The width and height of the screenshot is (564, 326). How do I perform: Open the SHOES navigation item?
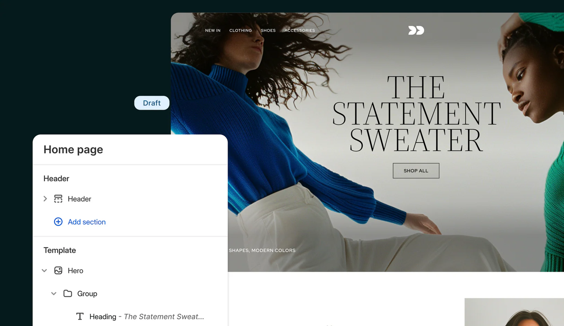268,30
